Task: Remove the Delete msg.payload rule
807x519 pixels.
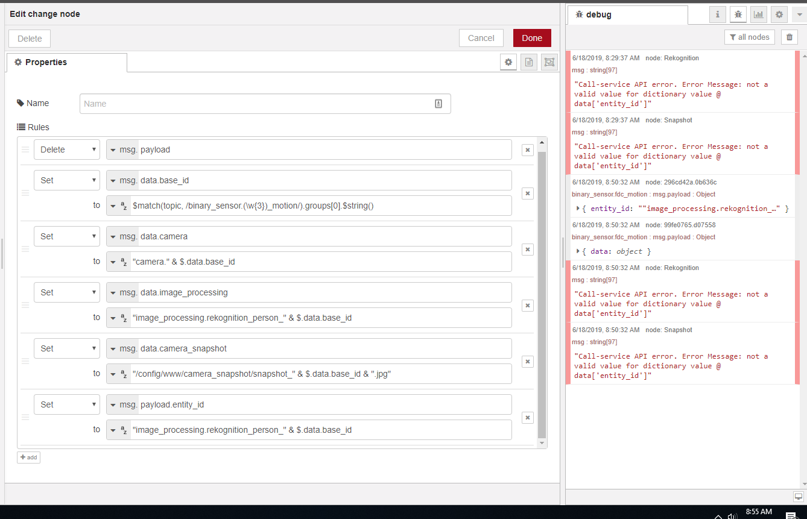Action: coord(527,150)
